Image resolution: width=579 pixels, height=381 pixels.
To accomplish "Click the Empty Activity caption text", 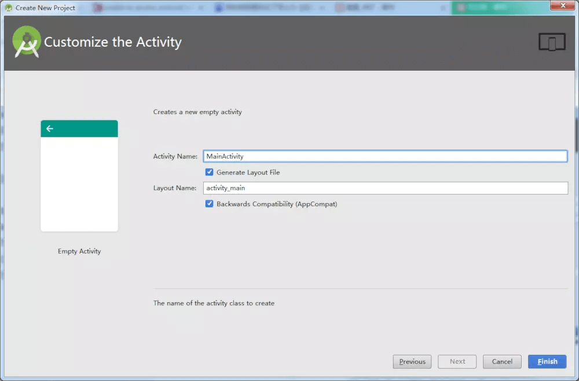I will 79,251.
